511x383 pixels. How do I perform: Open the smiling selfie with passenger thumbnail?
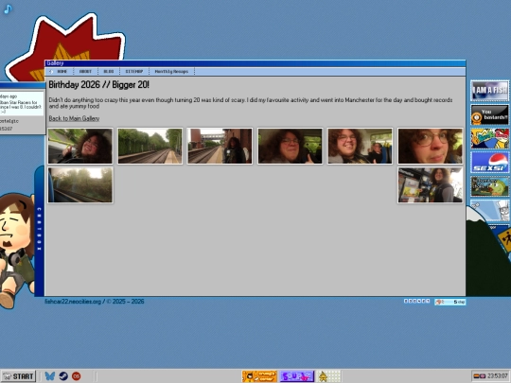(361, 146)
